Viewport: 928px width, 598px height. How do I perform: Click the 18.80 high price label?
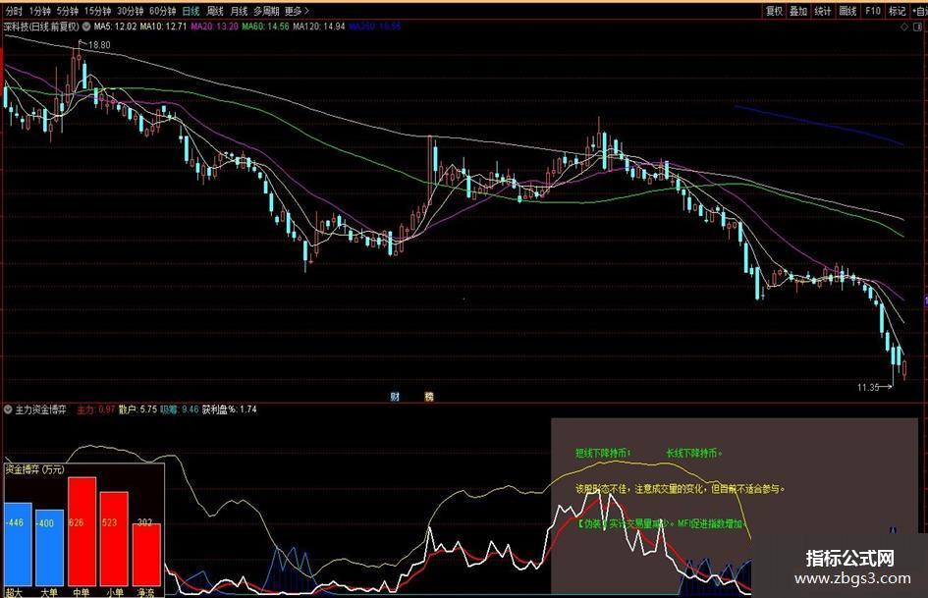pyautogui.click(x=99, y=45)
